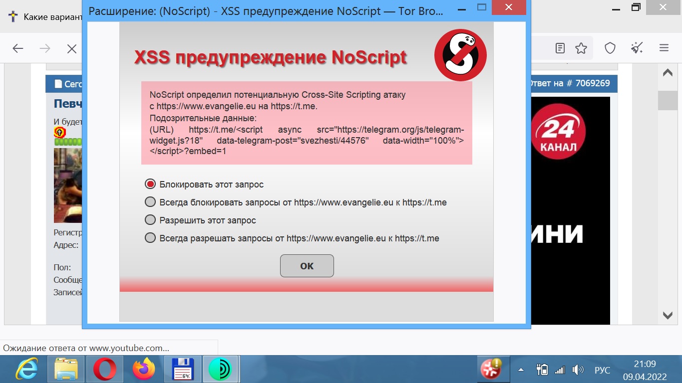Switch to 'Какие вариант' browser tab

[45, 17]
